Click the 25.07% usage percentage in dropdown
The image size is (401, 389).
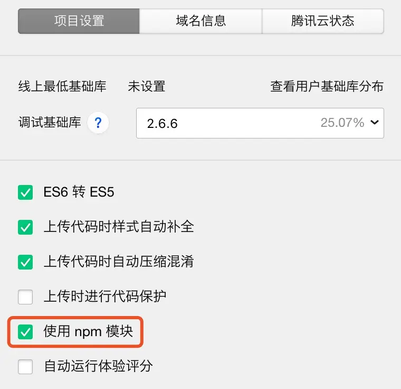pos(342,123)
